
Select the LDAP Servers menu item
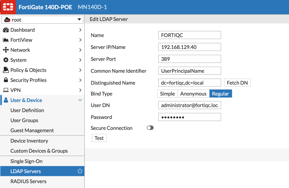click(42, 171)
